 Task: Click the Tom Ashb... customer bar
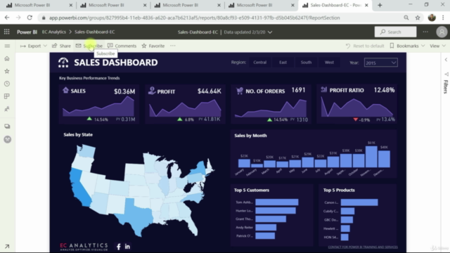point(277,202)
